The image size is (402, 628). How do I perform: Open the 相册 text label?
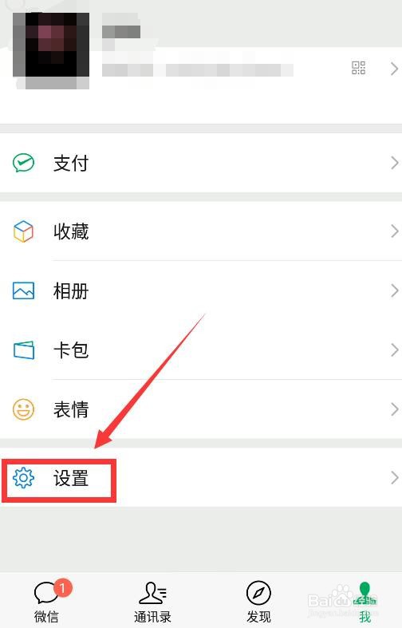[x=71, y=290]
